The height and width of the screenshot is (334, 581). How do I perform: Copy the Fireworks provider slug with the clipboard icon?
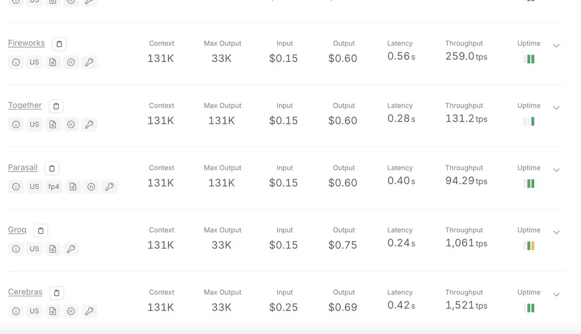tap(59, 44)
